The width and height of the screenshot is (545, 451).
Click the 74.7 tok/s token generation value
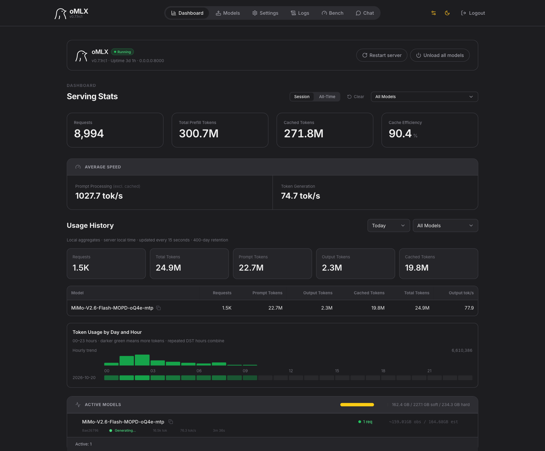300,196
